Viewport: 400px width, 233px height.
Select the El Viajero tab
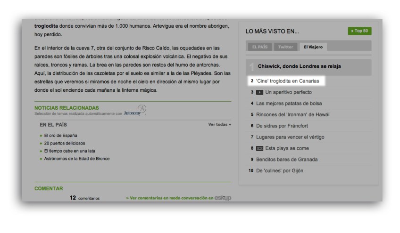(313, 47)
